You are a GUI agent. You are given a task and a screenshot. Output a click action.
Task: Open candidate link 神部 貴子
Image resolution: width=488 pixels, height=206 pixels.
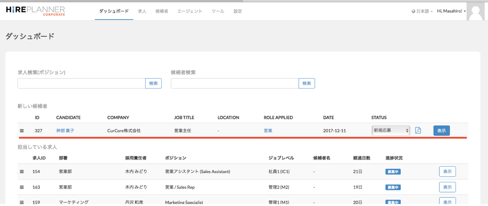(65, 131)
